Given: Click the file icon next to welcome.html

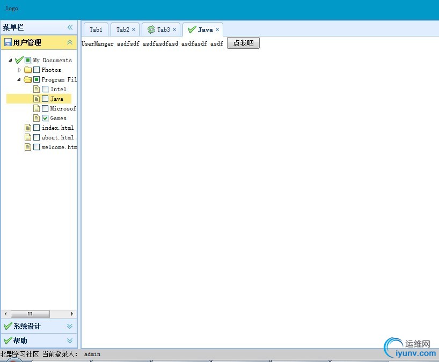Looking at the screenshot, I should [x=28, y=147].
